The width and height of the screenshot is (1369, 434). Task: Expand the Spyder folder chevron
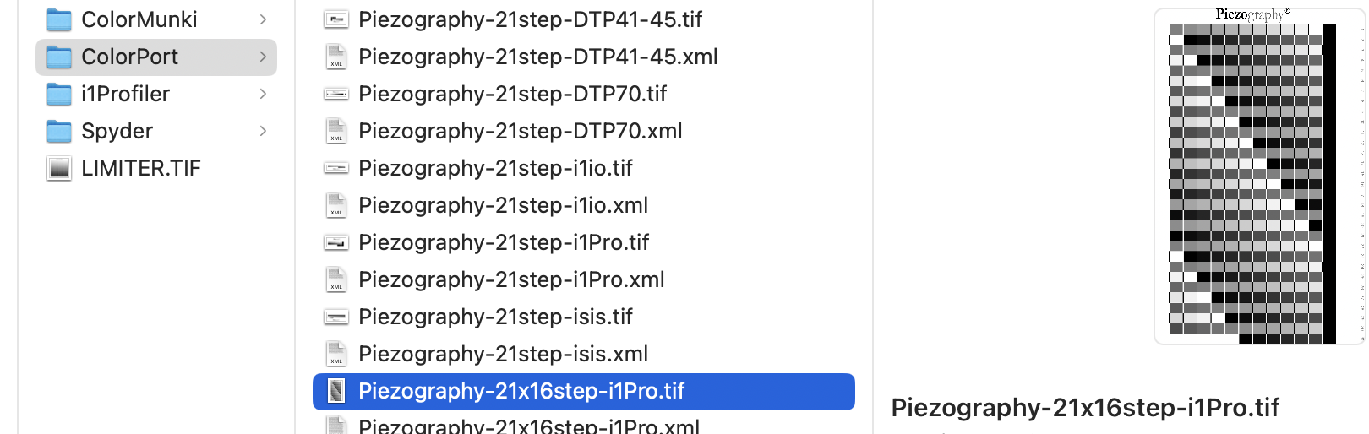(263, 131)
